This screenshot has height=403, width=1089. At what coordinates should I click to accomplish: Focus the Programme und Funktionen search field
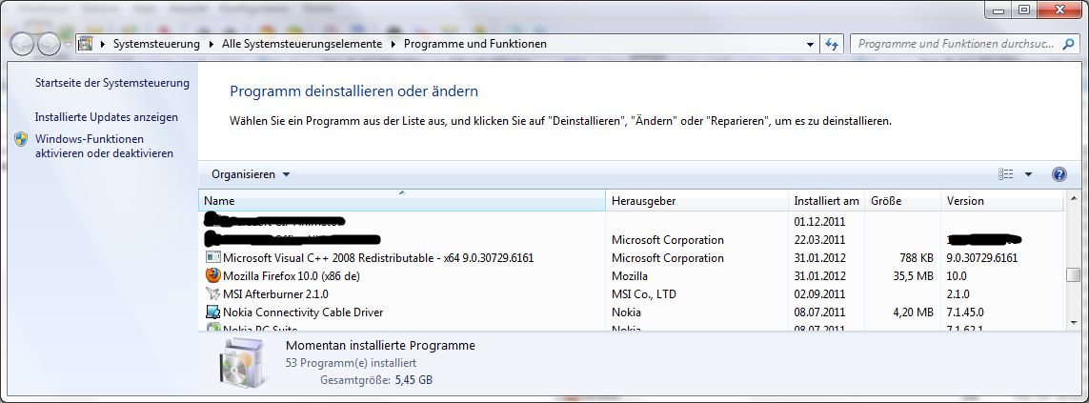click(957, 44)
